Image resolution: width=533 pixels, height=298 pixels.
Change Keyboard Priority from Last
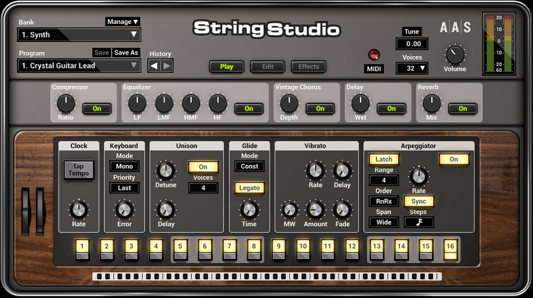pos(125,188)
